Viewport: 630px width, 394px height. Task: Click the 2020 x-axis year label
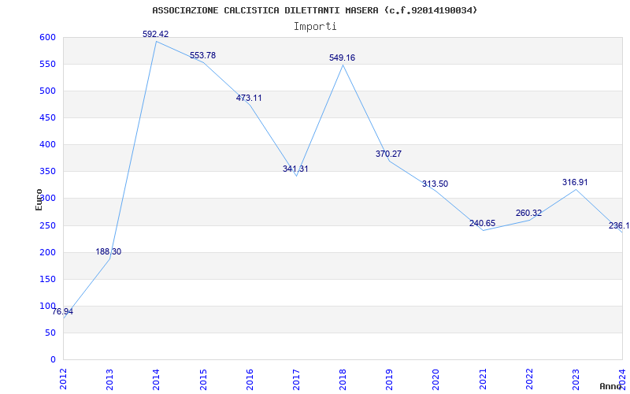(x=435, y=378)
